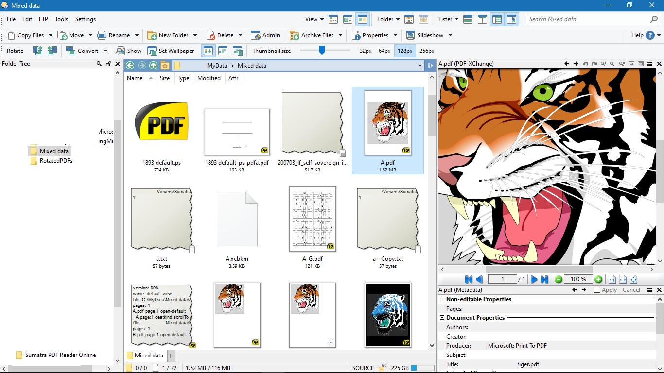The width and height of the screenshot is (664, 373).
Task: Click the green zoom-out minus button
Action: tap(559, 279)
